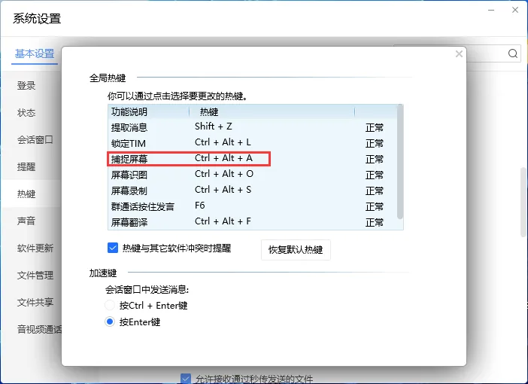
Task: Click the 热键 column header
Action: click(272, 111)
